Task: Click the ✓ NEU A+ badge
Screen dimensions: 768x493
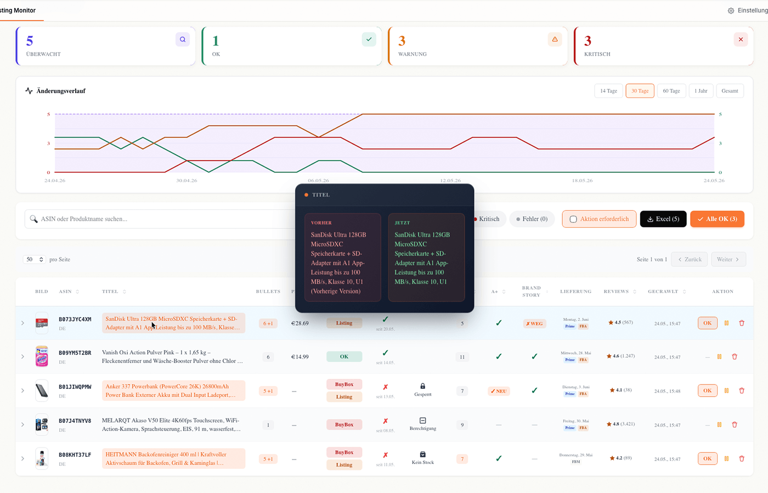Action: pos(499,391)
